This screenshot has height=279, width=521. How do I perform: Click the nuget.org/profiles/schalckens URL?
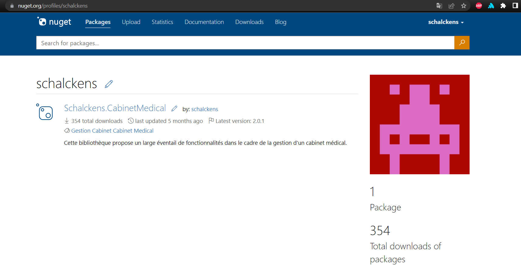pyautogui.click(x=53, y=6)
